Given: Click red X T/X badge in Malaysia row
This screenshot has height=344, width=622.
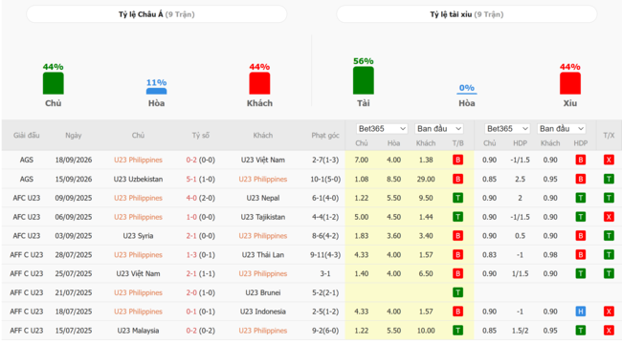Looking at the screenshot, I should pyautogui.click(x=609, y=331).
